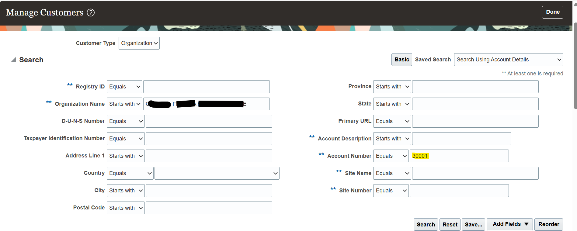Viewport: 577px width, 231px height.
Task: Click the Search button
Action: point(426,224)
